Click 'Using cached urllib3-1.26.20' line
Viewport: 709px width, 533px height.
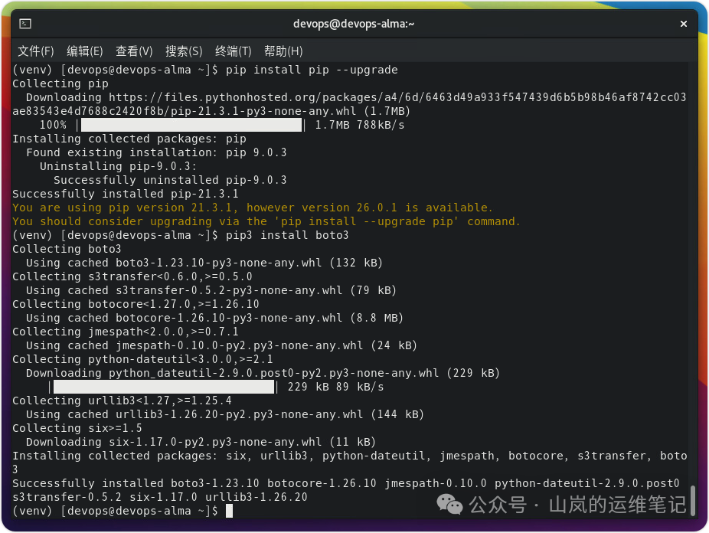pyautogui.click(x=225, y=414)
